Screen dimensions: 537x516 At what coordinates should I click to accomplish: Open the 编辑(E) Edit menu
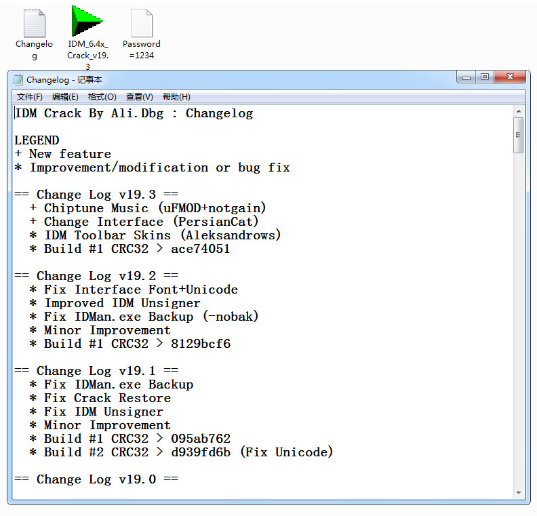coord(65,97)
